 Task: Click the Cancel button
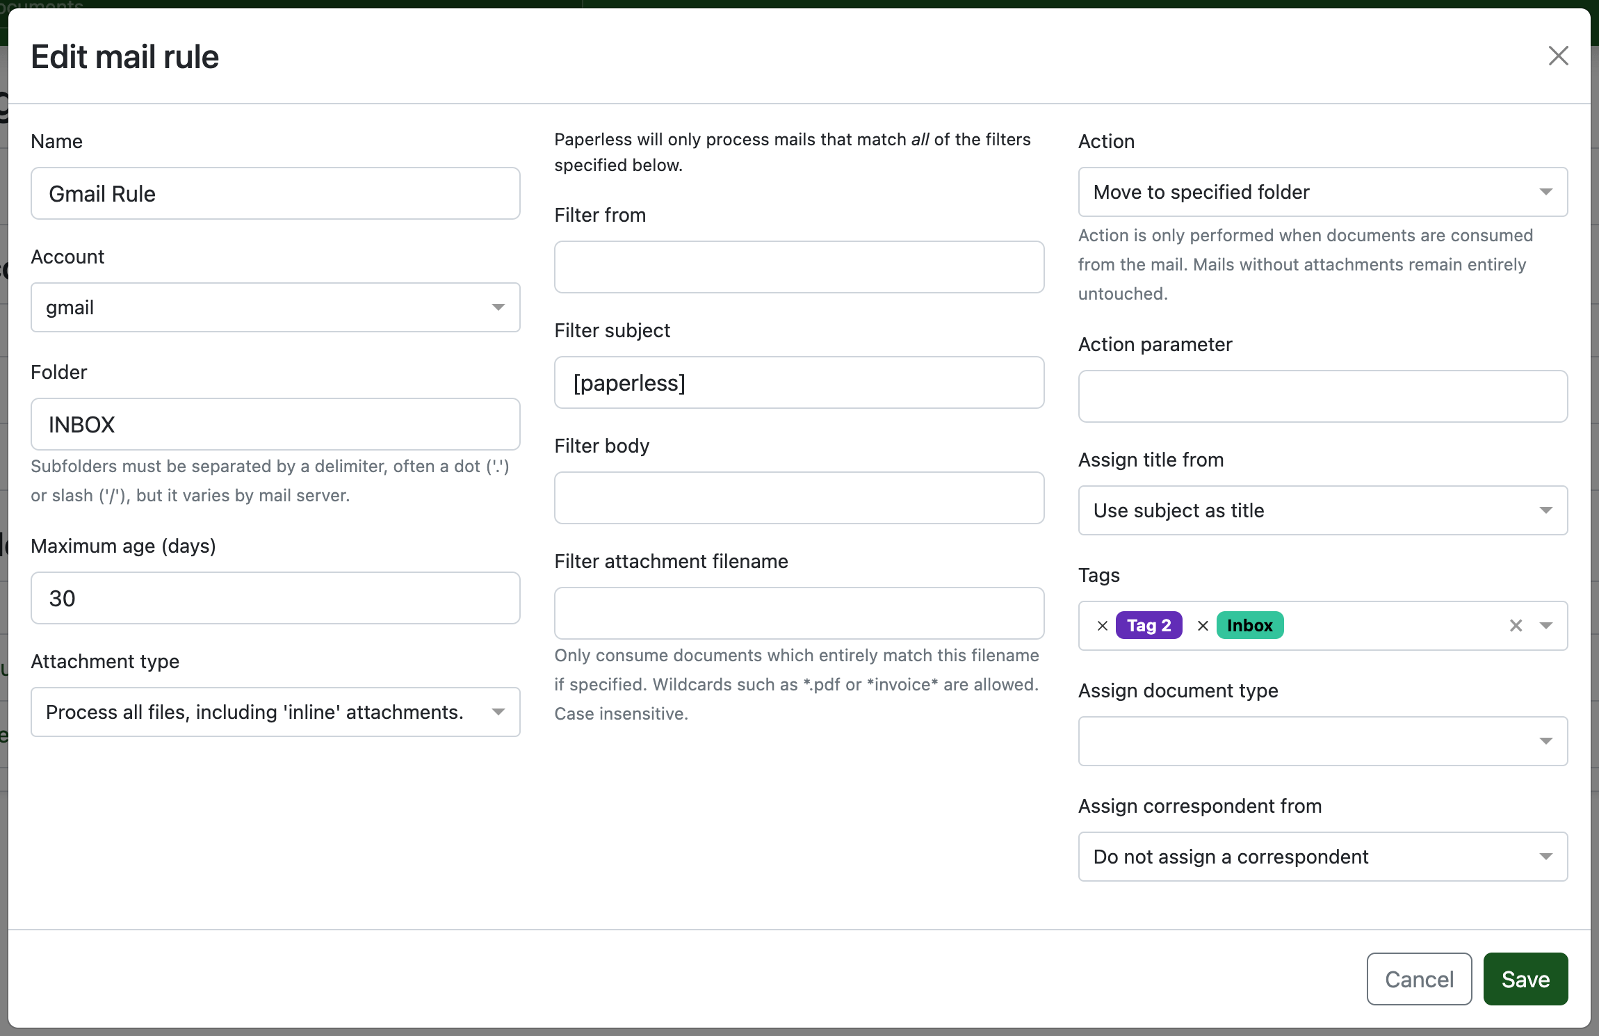click(1419, 979)
